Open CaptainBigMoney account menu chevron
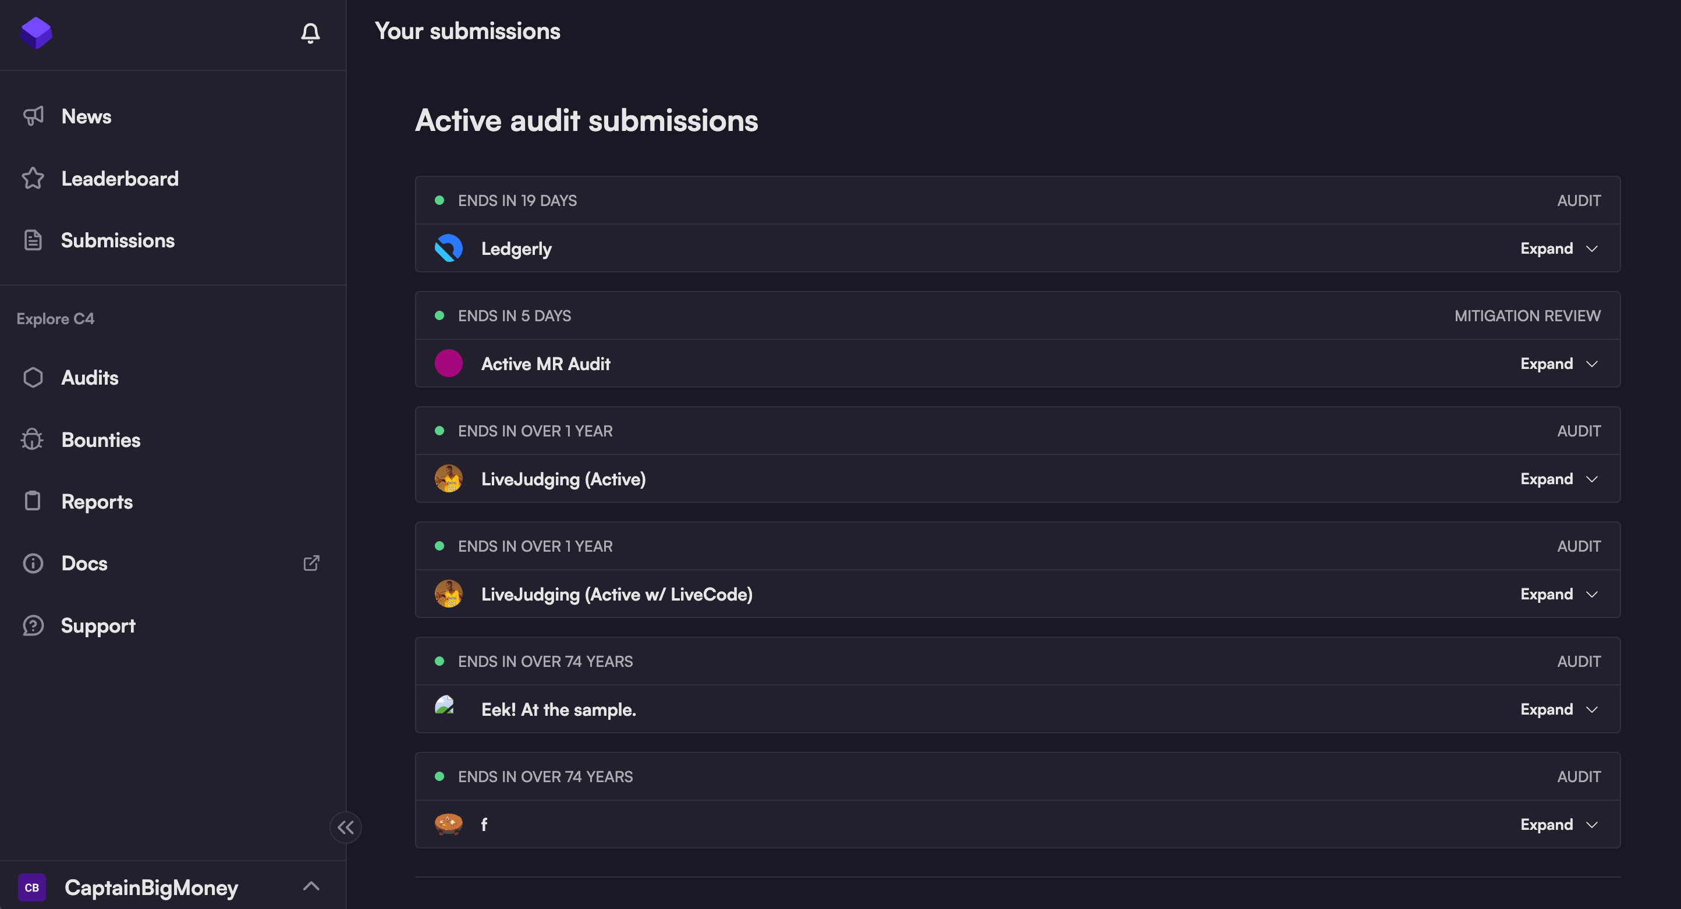The image size is (1681, 909). [311, 886]
